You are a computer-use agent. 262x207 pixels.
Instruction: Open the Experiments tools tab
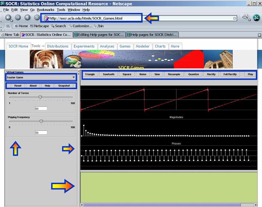point(84,46)
